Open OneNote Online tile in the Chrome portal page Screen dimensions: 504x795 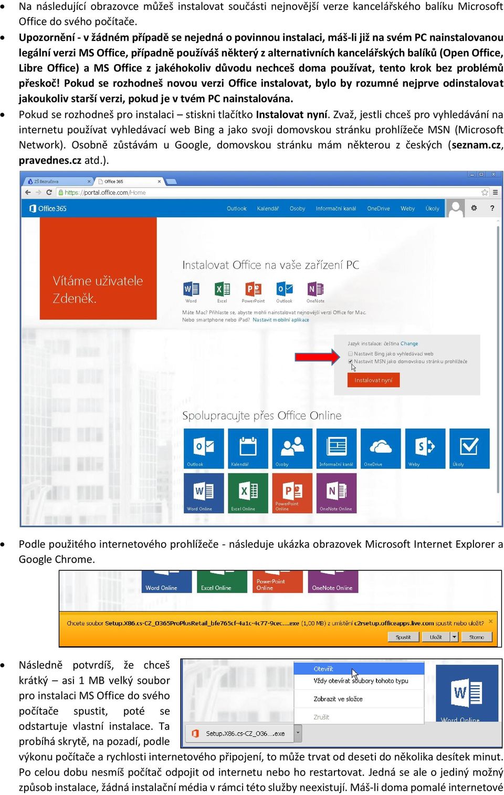tap(337, 493)
